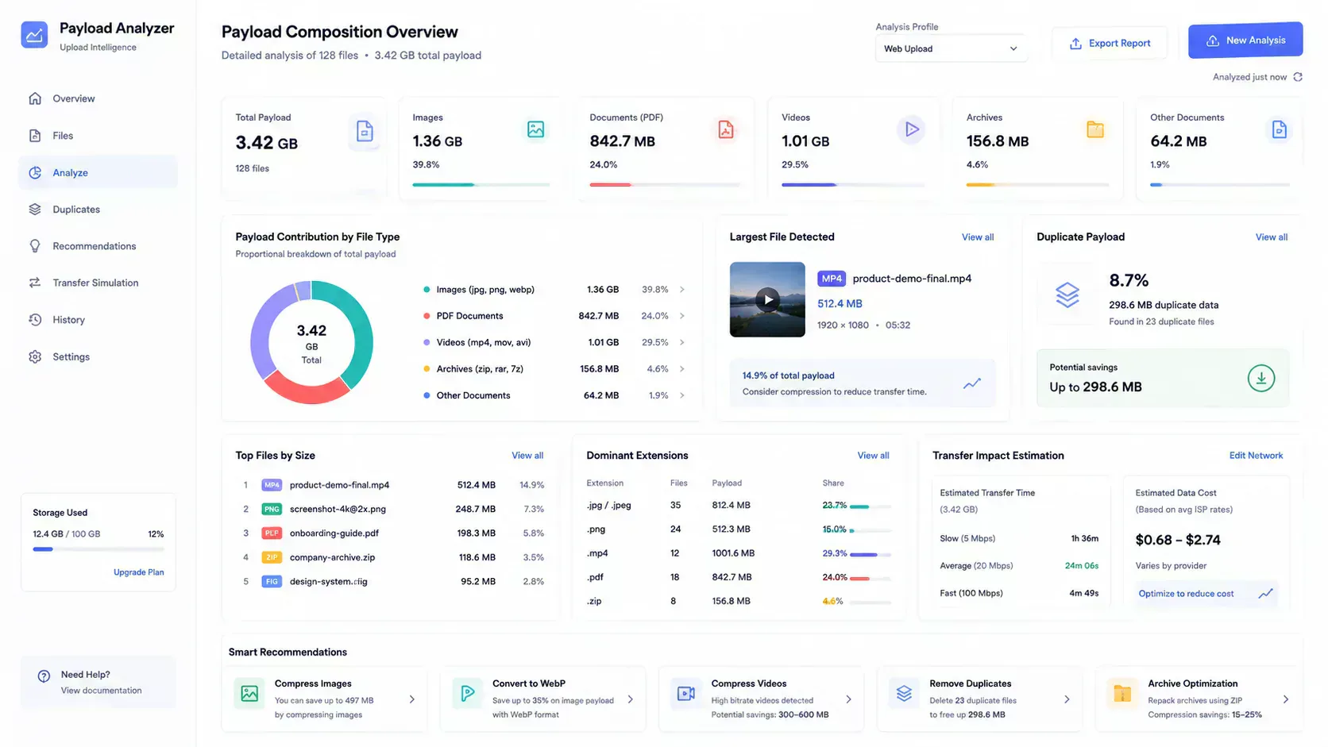Click the Compress Images recommendation icon

click(x=249, y=693)
